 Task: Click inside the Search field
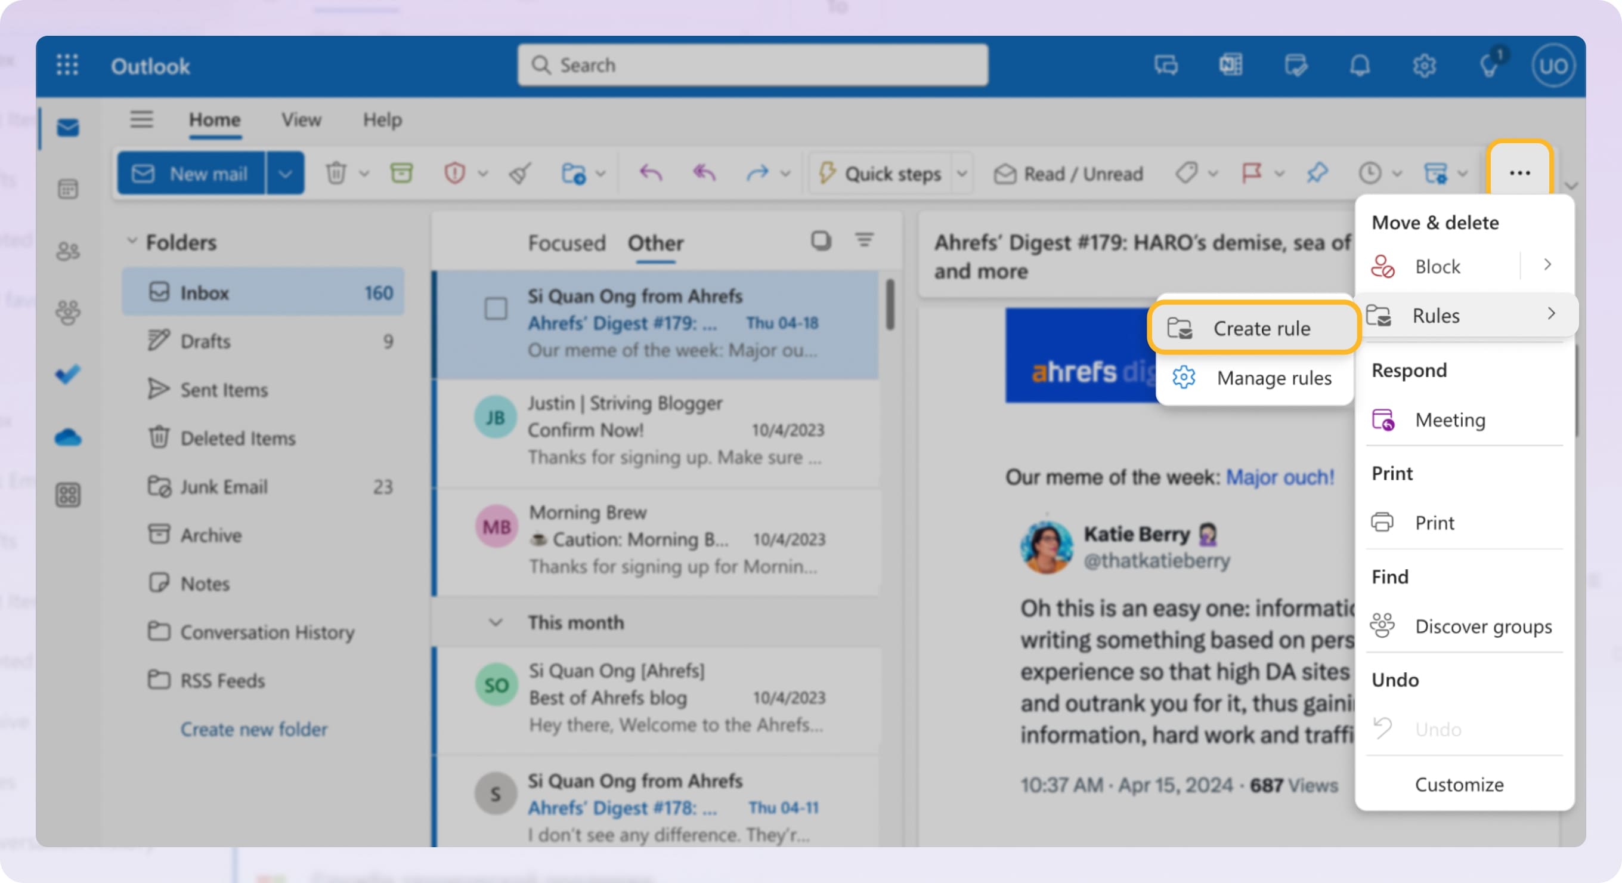click(752, 65)
